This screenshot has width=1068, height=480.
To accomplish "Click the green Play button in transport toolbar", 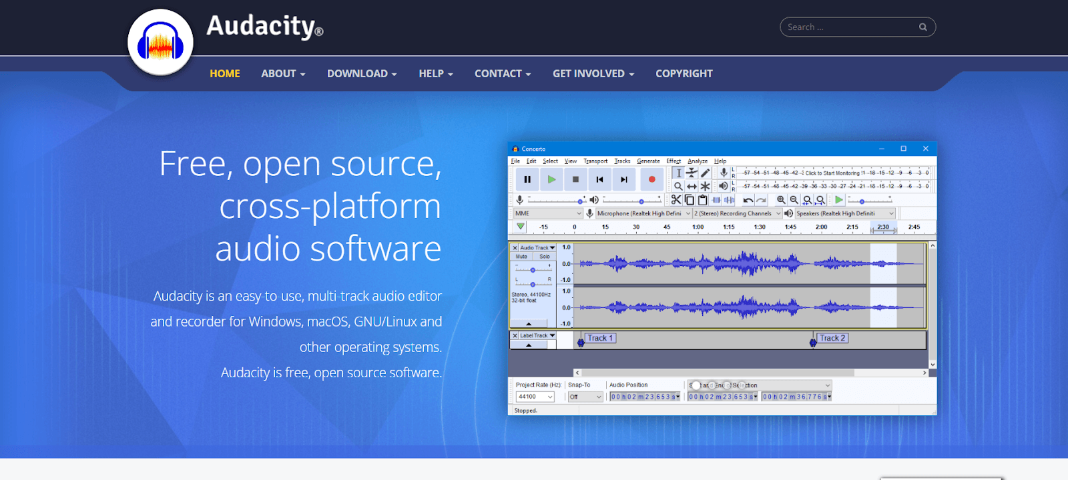I will tap(551, 179).
